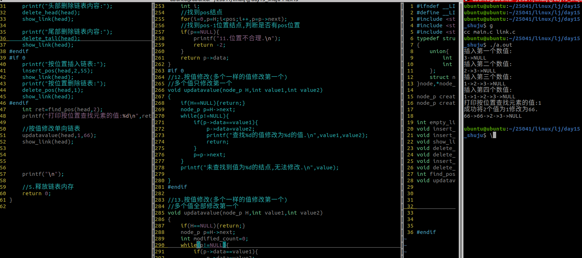Click comment //12.按值修改 on line 264
The image size is (582, 258).
tap(227, 77)
